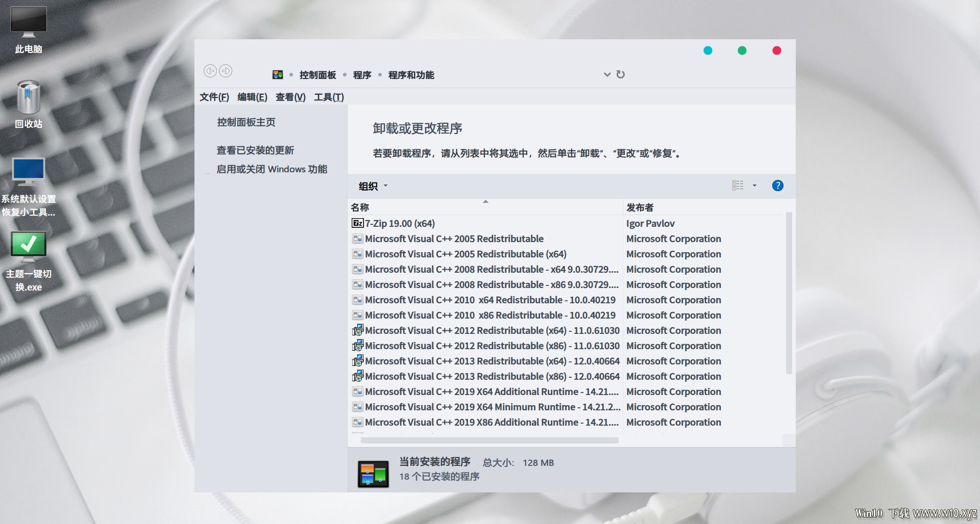Viewport: 980px width, 524px height.
Task: Expand the address bar history chevron
Action: pyautogui.click(x=607, y=74)
